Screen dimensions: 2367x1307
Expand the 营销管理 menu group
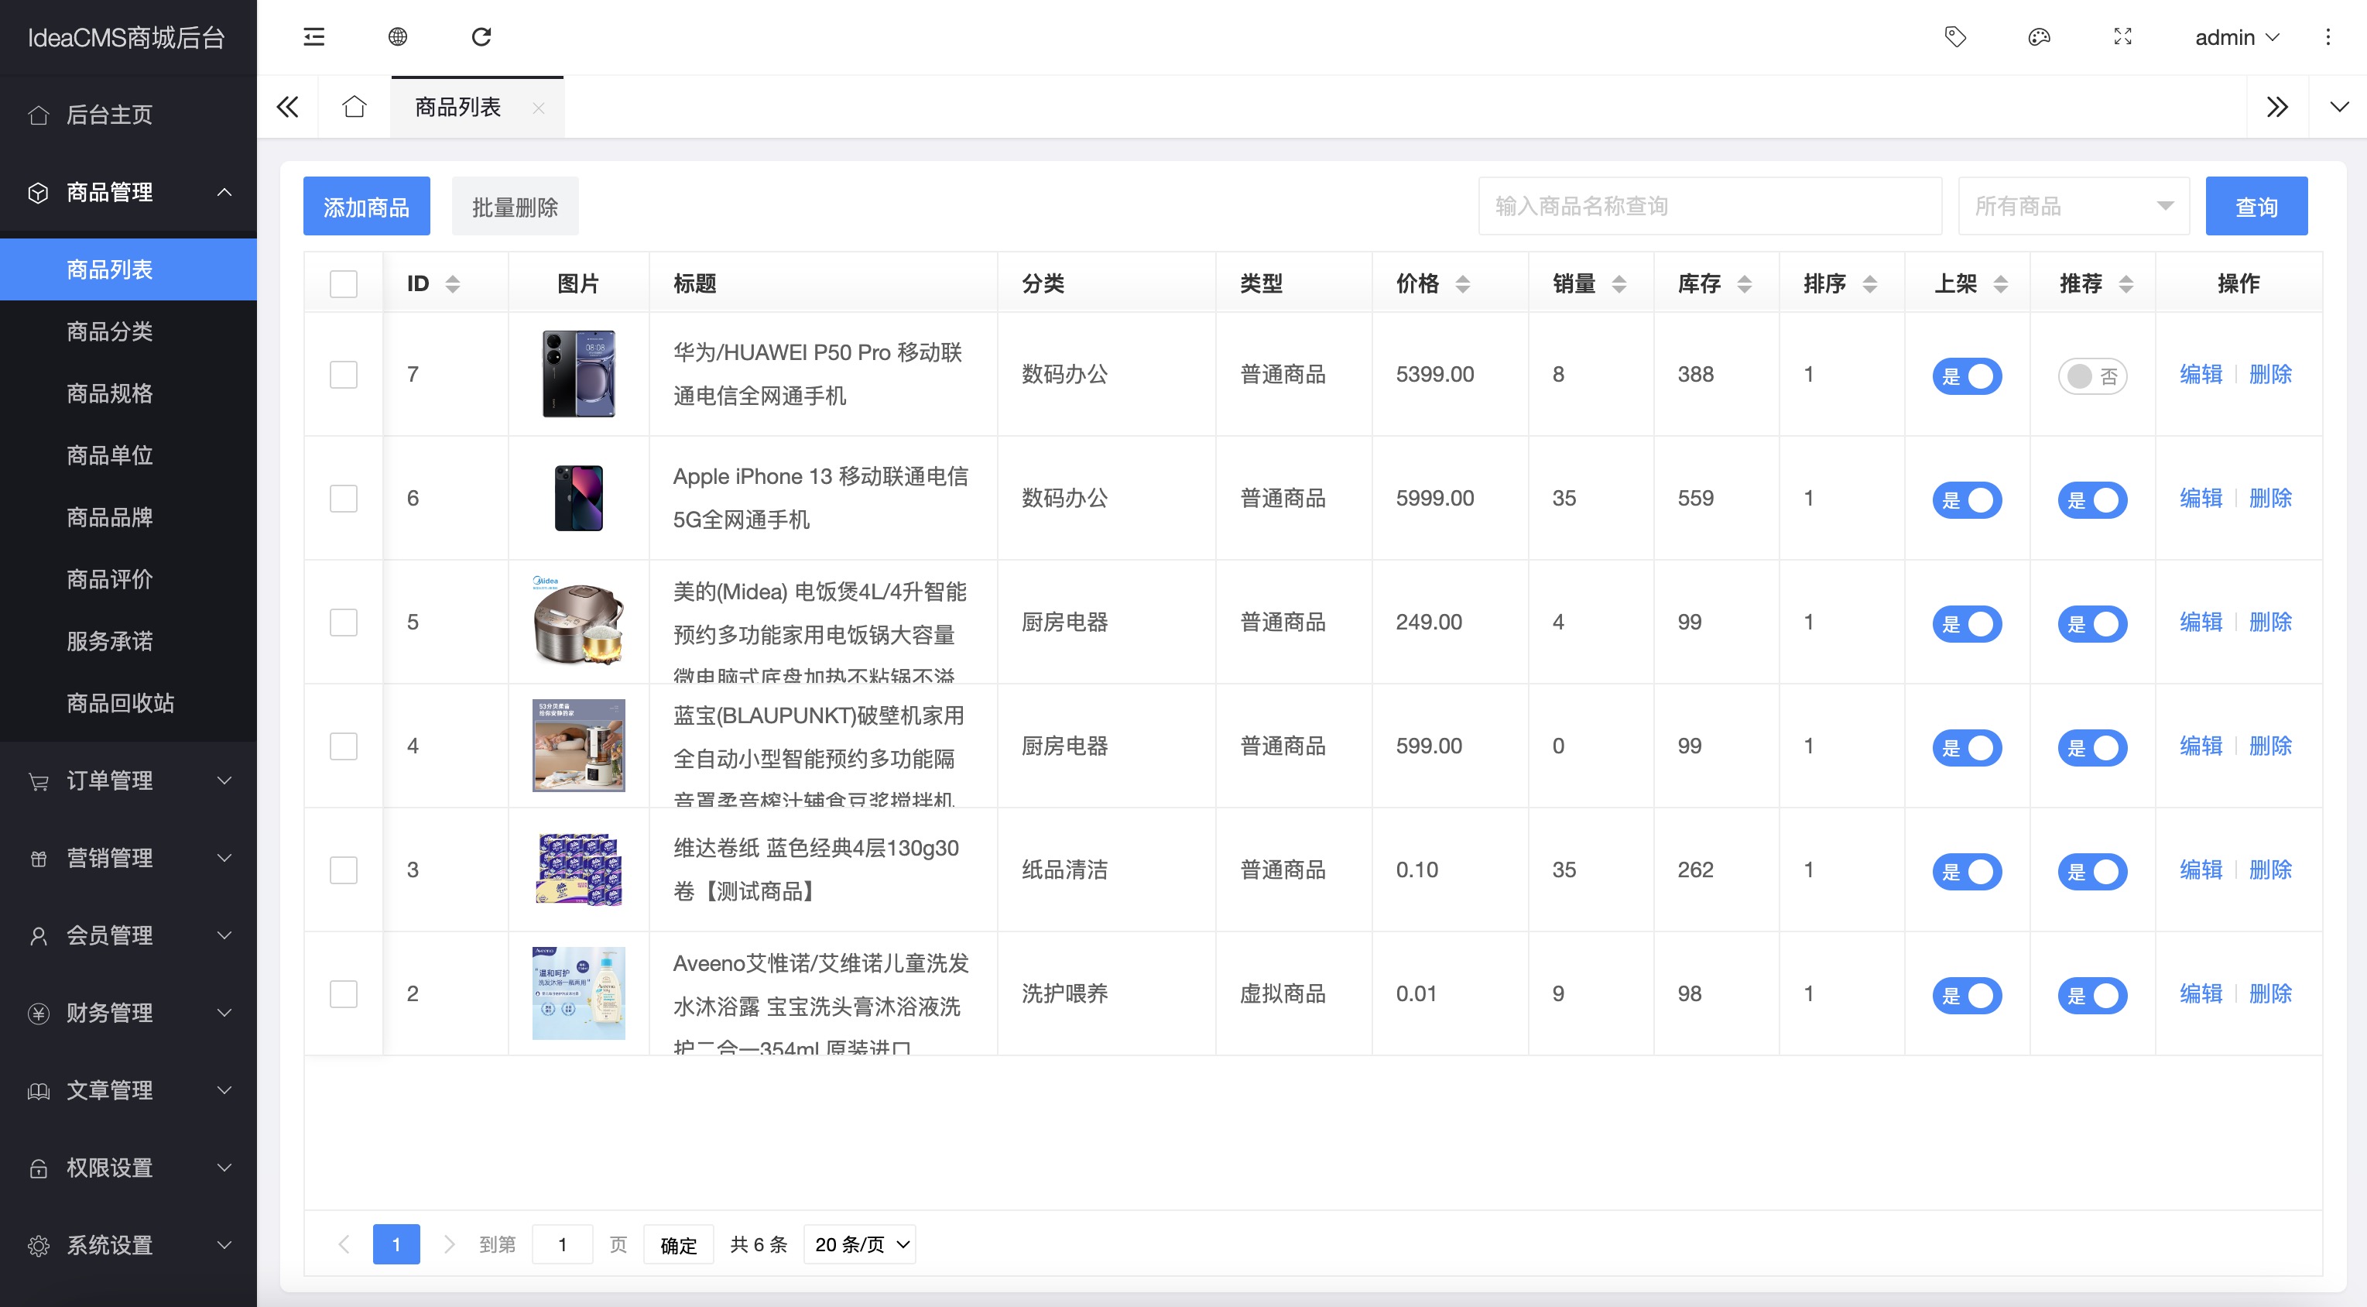pos(128,858)
